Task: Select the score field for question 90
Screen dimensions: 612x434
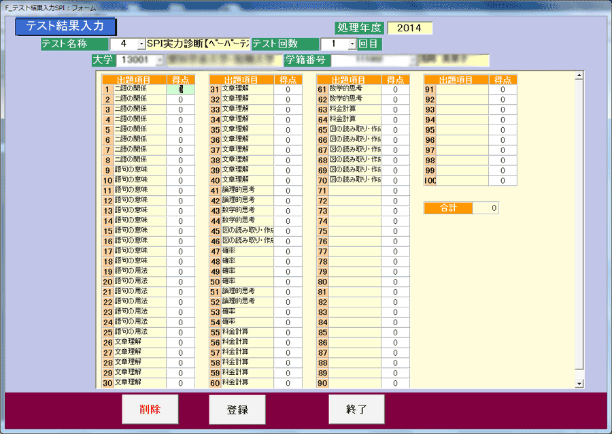Action: [395, 383]
